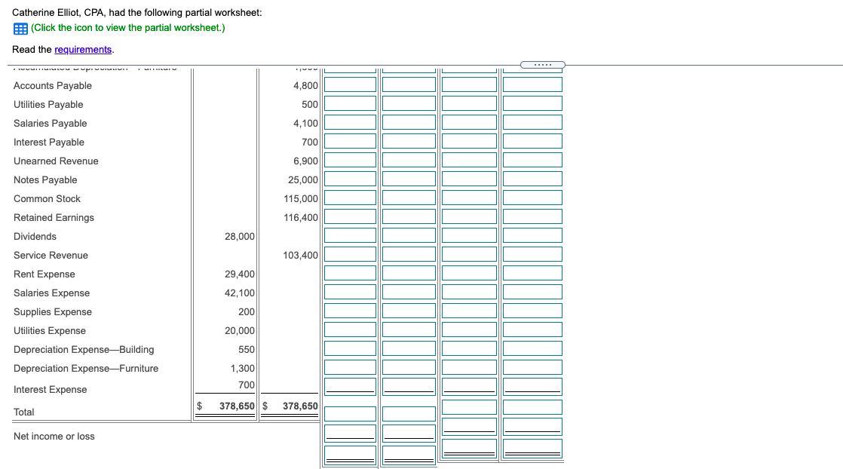Select the Service Revenue entry cell

click(350, 253)
